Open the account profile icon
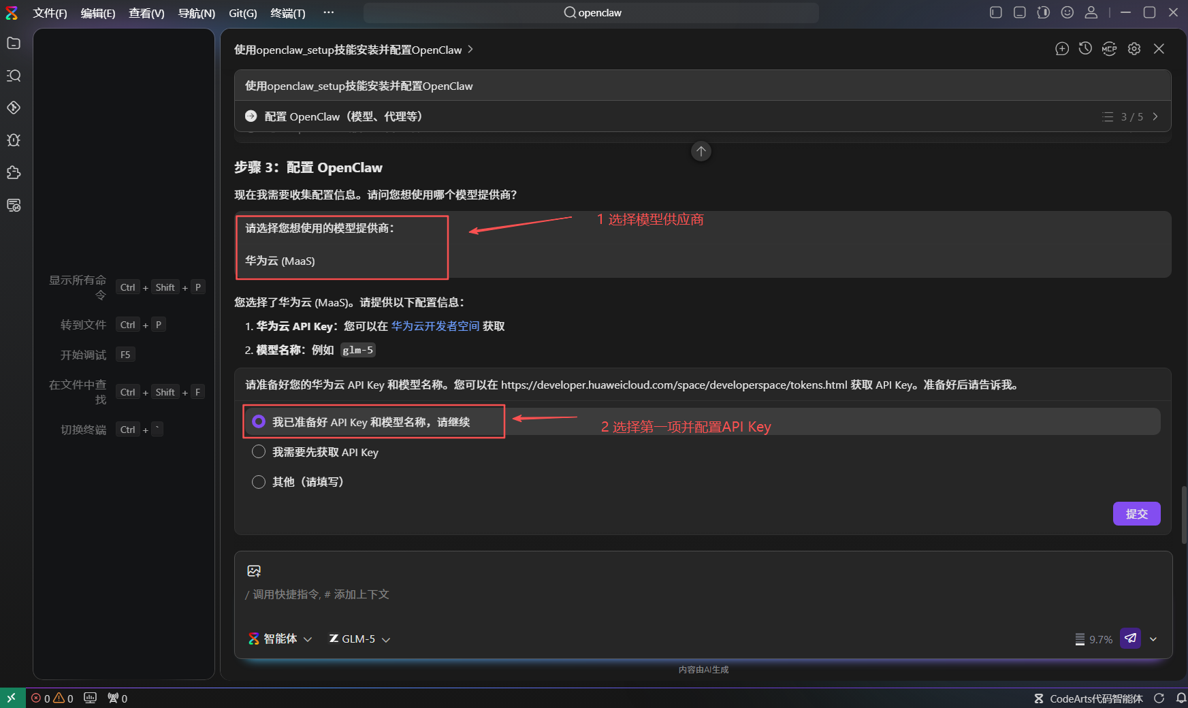This screenshot has height=708, width=1188. tap(1091, 12)
